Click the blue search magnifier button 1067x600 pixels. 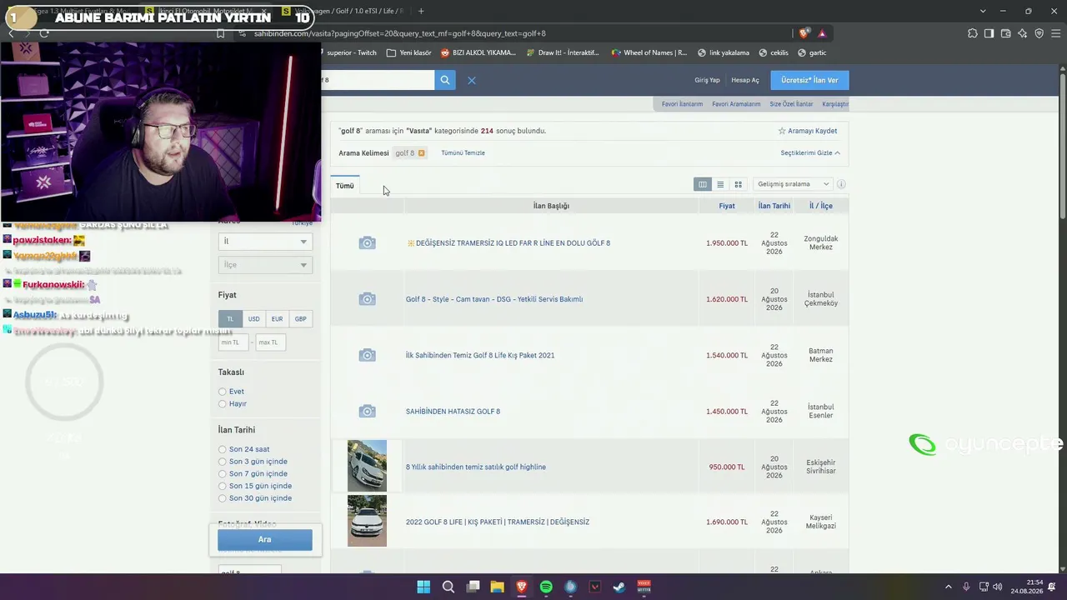click(445, 80)
